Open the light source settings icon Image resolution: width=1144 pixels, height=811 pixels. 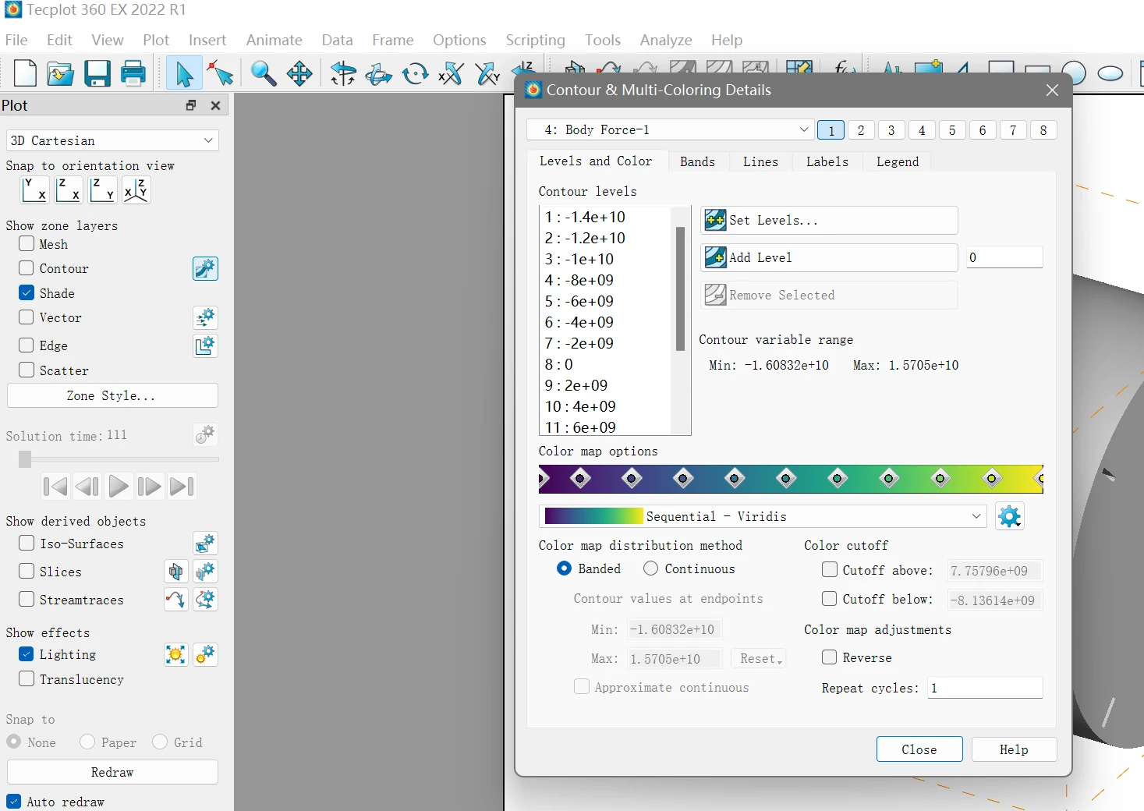(176, 654)
